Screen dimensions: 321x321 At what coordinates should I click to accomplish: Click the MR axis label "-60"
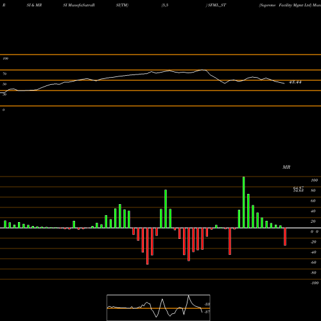click(x=313, y=263)
